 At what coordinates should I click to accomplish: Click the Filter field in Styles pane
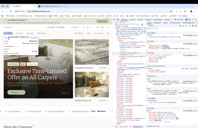tap(162, 26)
